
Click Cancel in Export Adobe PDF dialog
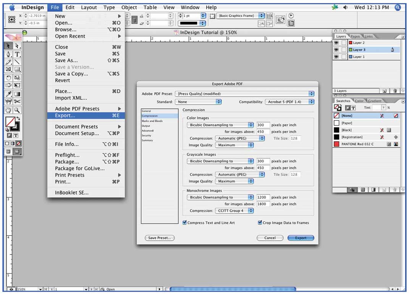[x=270, y=238]
